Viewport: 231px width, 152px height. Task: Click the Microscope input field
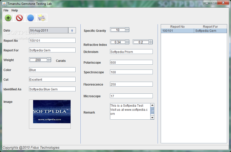131,96
